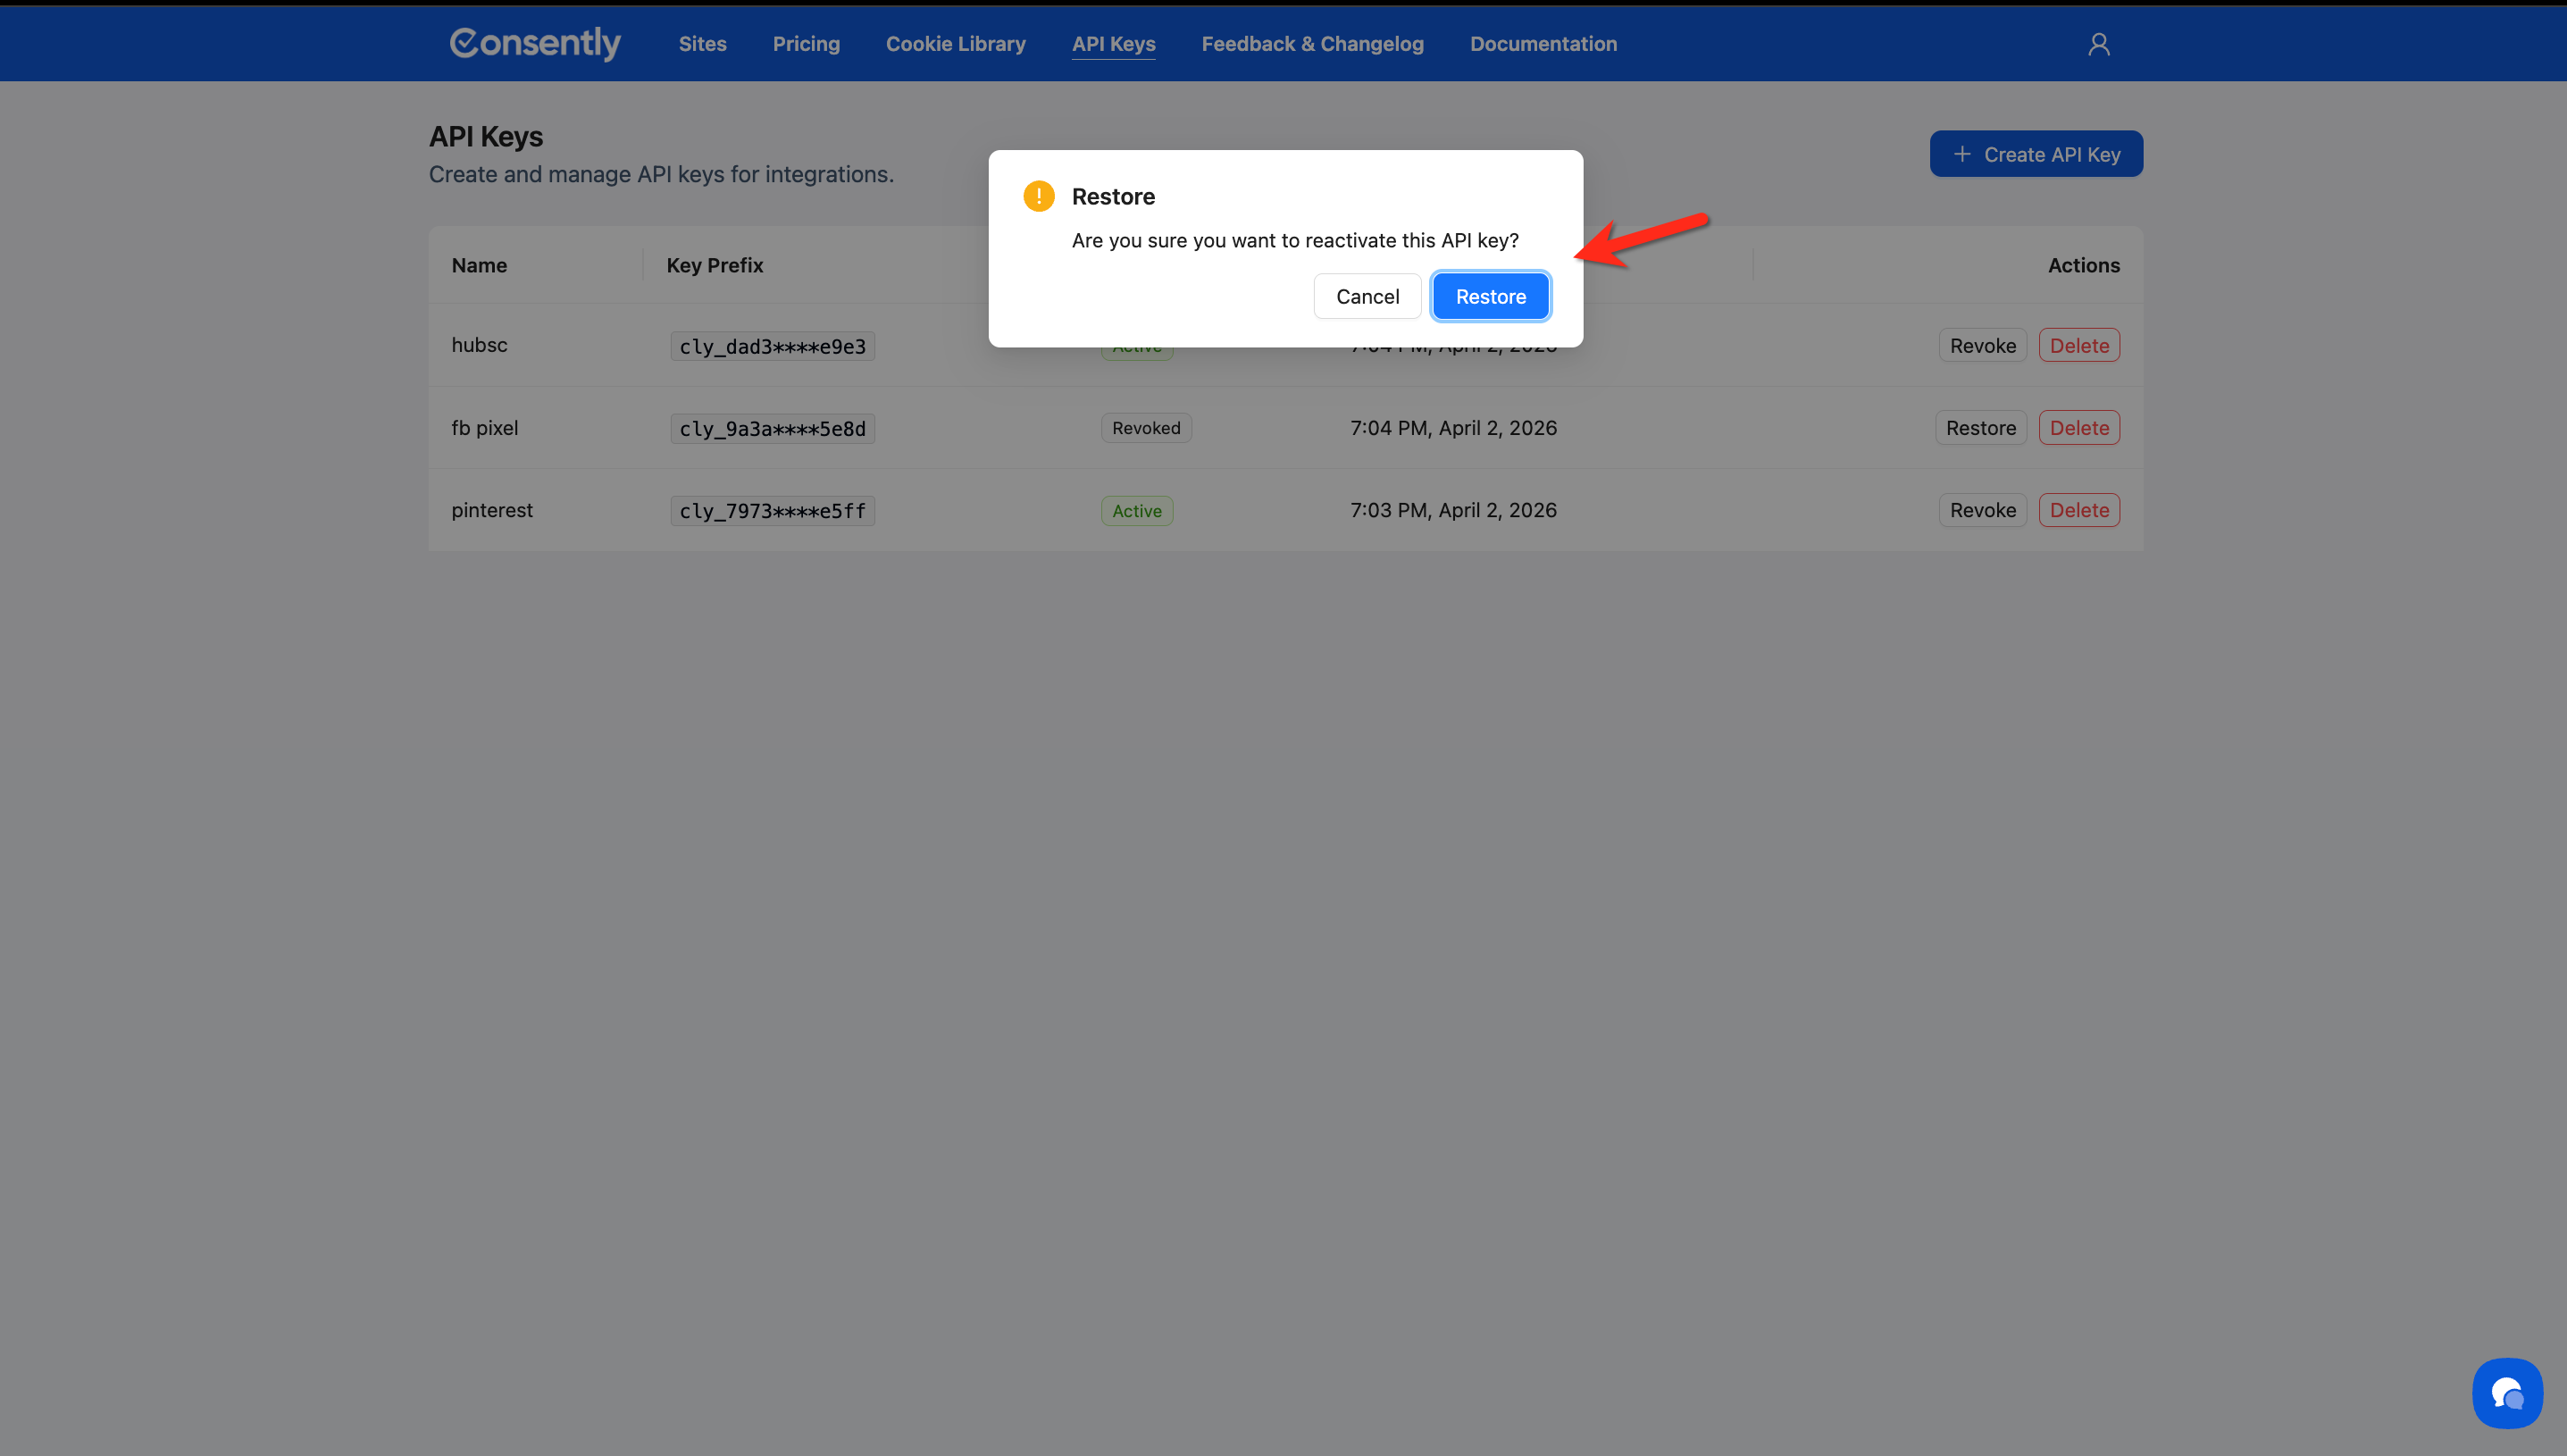Open the Documentation link

[1543, 44]
